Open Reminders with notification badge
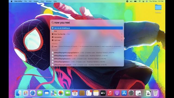The image size is (174, 98). click(x=89, y=93)
